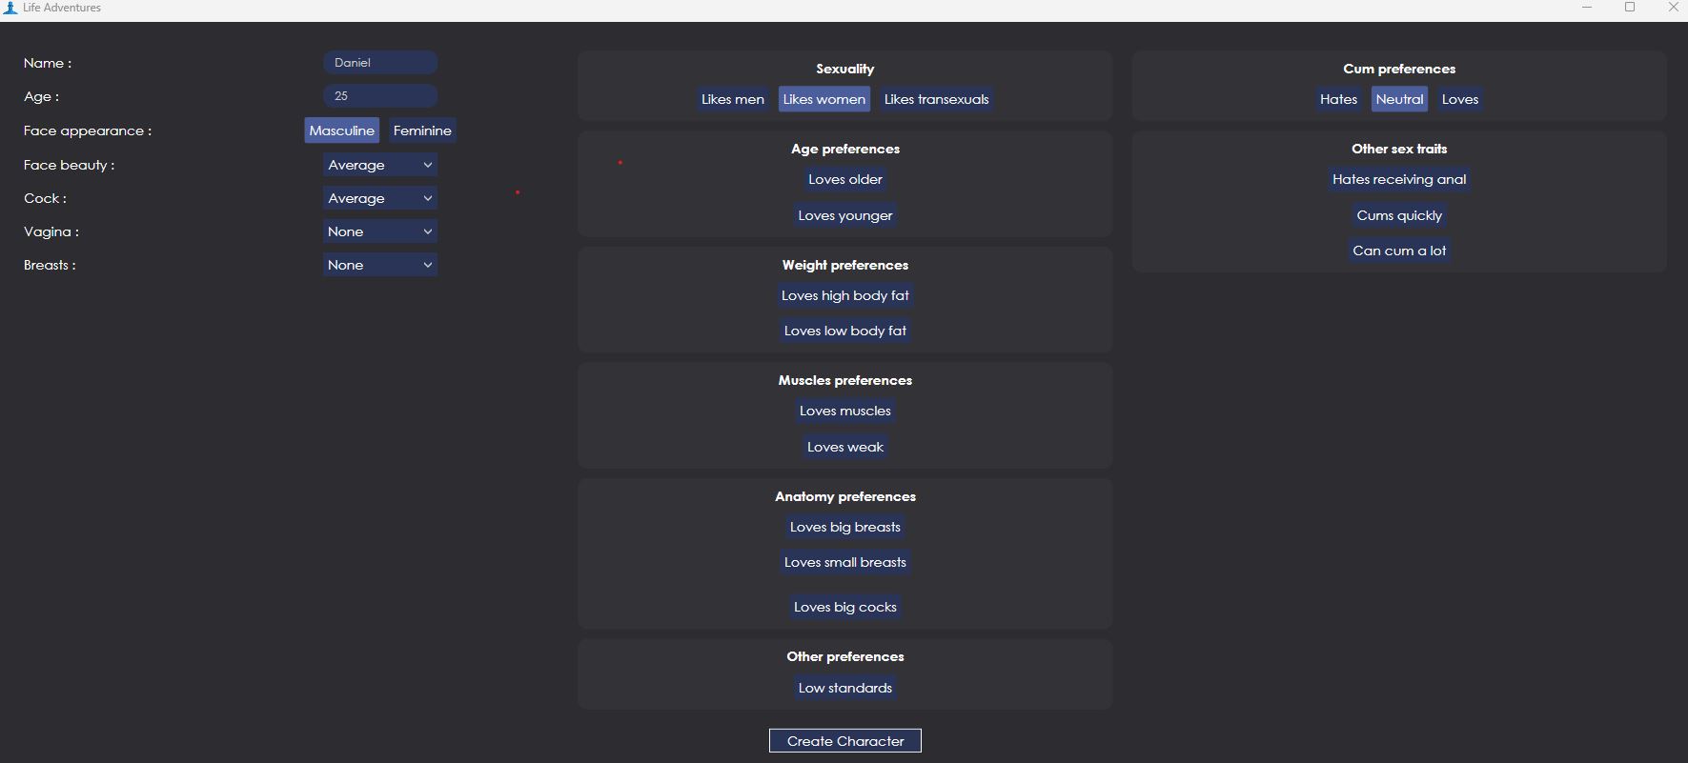Toggle the Likes men option
This screenshot has height=763, width=1688.
tap(732, 99)
